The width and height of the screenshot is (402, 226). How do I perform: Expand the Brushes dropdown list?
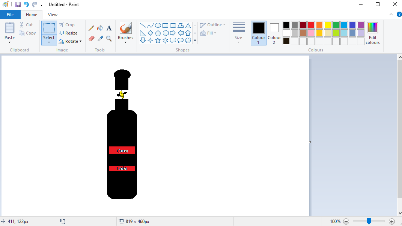tap(126, 42)
